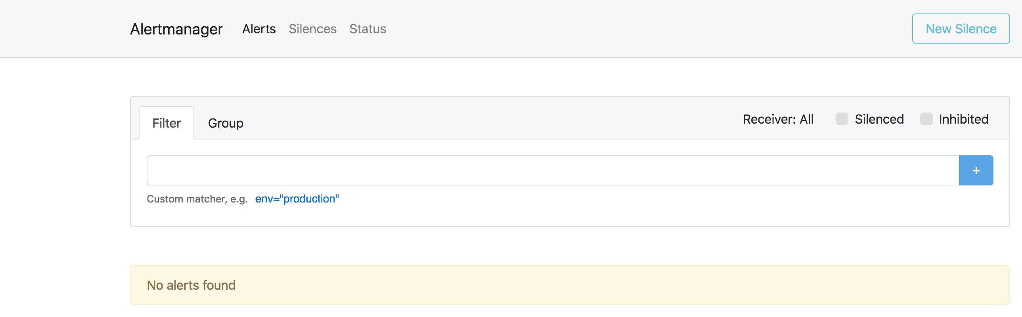Switch to the Group tab
This screenshot has height=317, width=1022.
[x=225, y=123]
